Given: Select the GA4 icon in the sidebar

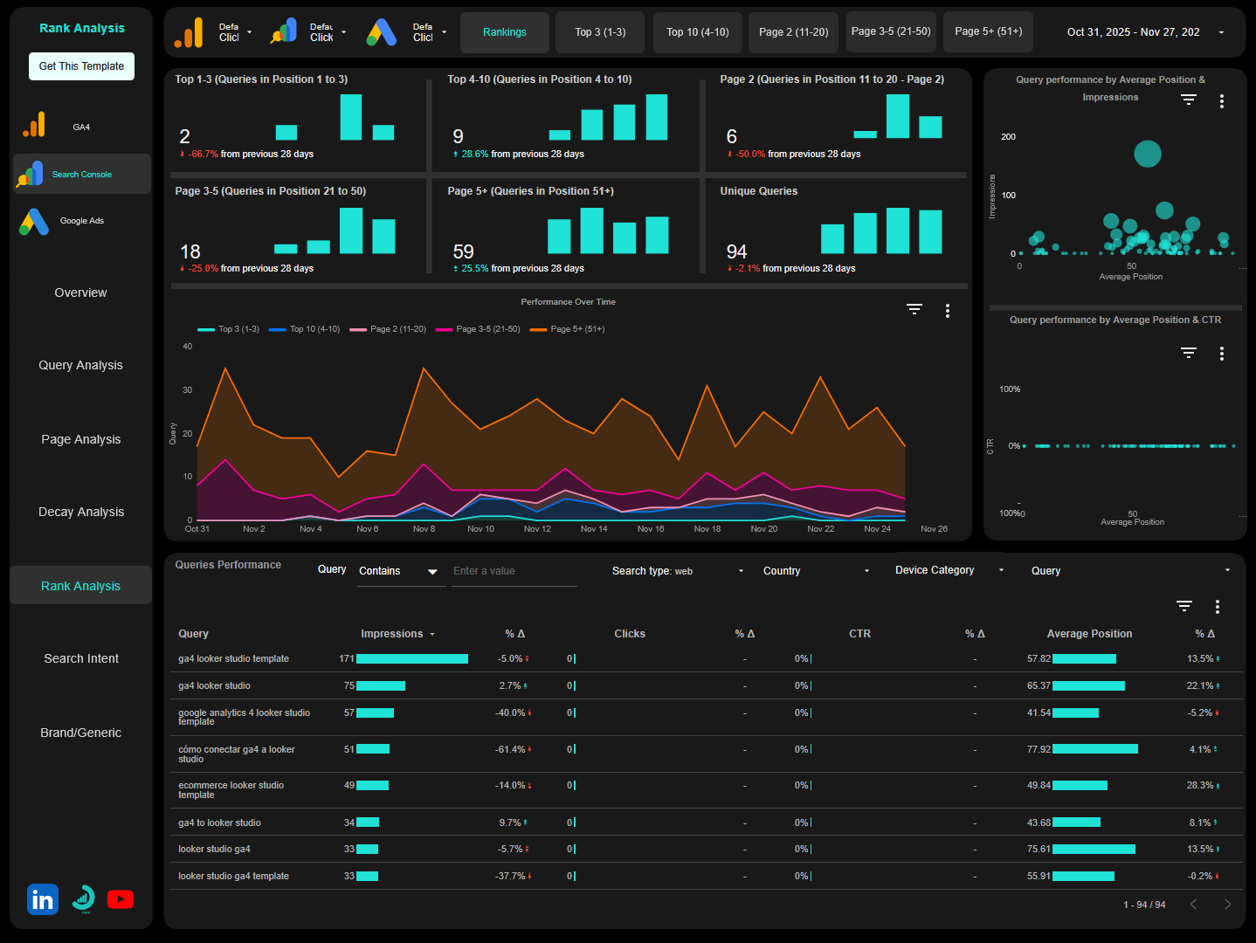Looking at the screenshot, I should 33,126.
